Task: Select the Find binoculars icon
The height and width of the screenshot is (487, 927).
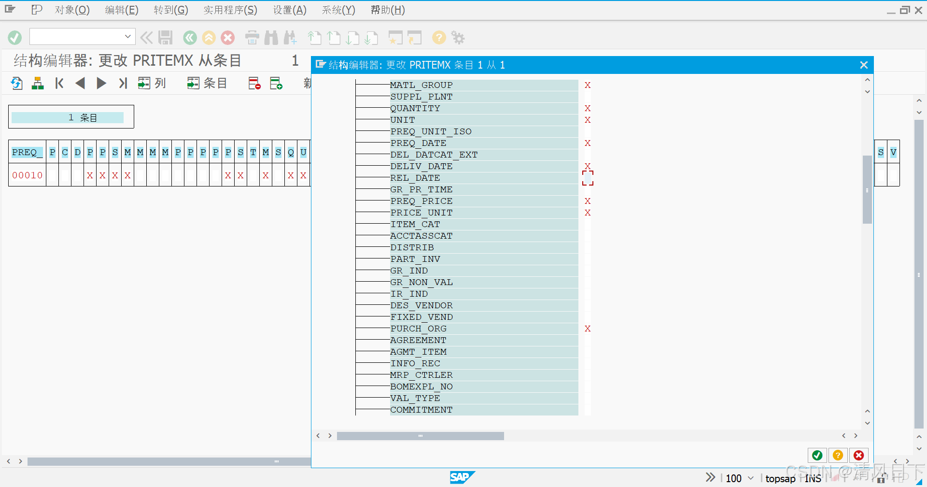Action: pyautogui.click(x=272, y=38)
